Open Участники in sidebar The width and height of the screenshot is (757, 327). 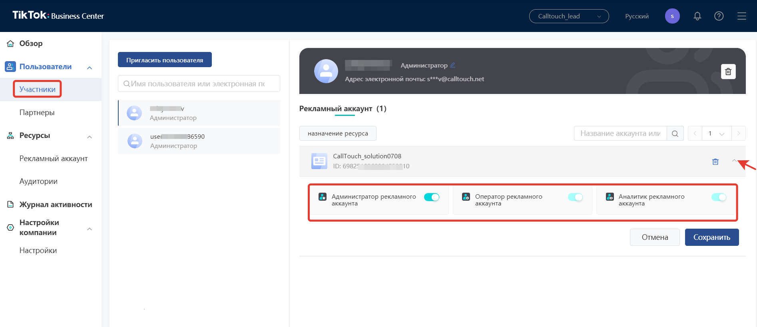tap(38, 89)
